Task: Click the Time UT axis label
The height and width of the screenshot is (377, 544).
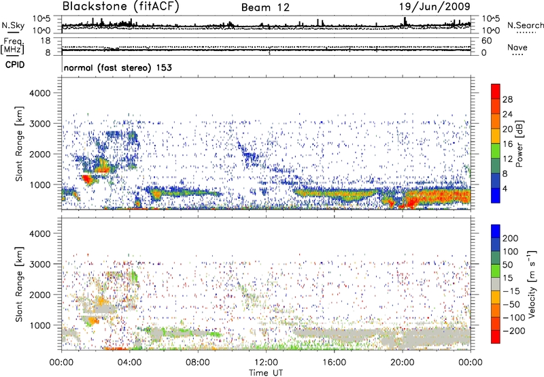Action: (x=266, y=373)
